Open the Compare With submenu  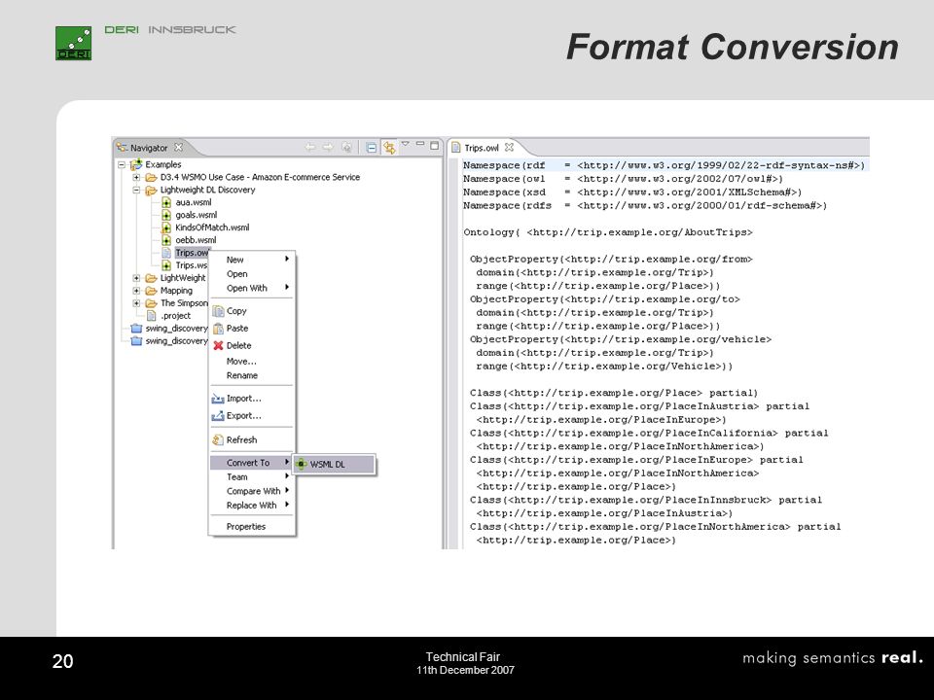[x=252, y=491]
